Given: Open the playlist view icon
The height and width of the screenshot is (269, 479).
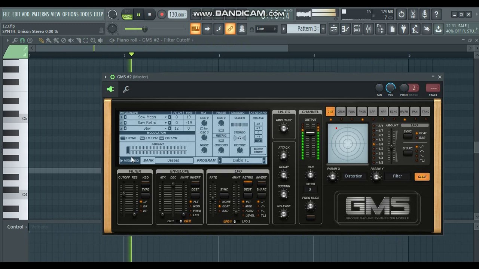Looking at the screenshot, I should 334,29.
